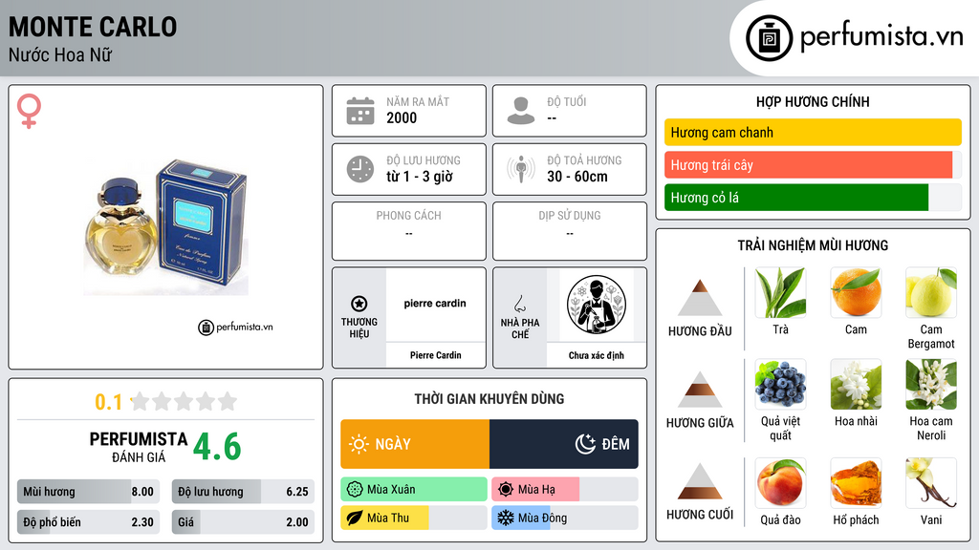Click the Độ lưu hương 6.25 rating bar

click(243, 492)
